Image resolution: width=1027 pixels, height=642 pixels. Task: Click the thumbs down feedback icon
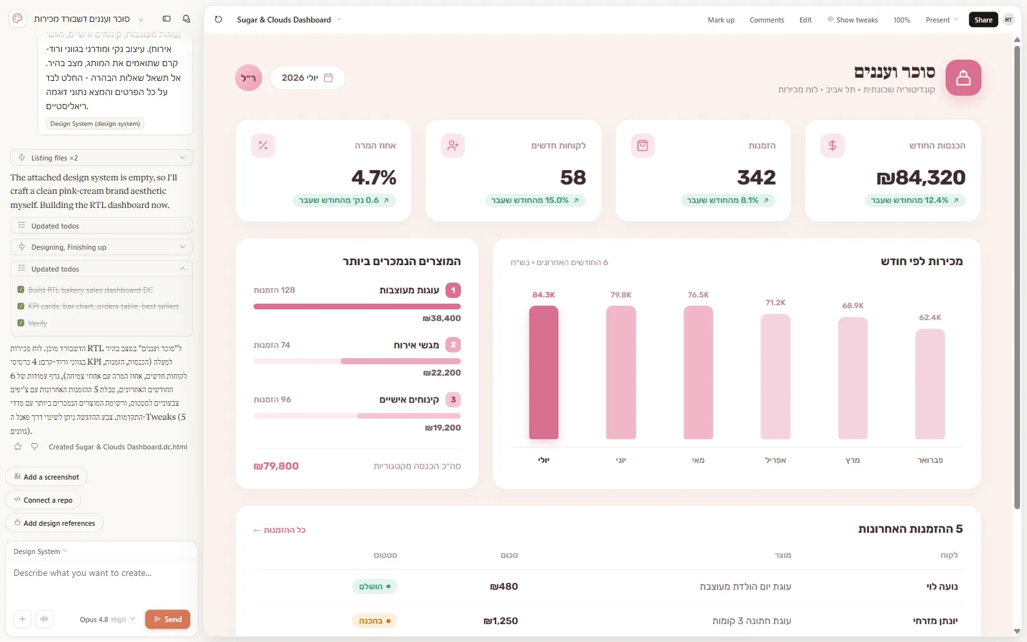(x=35, y=446)
